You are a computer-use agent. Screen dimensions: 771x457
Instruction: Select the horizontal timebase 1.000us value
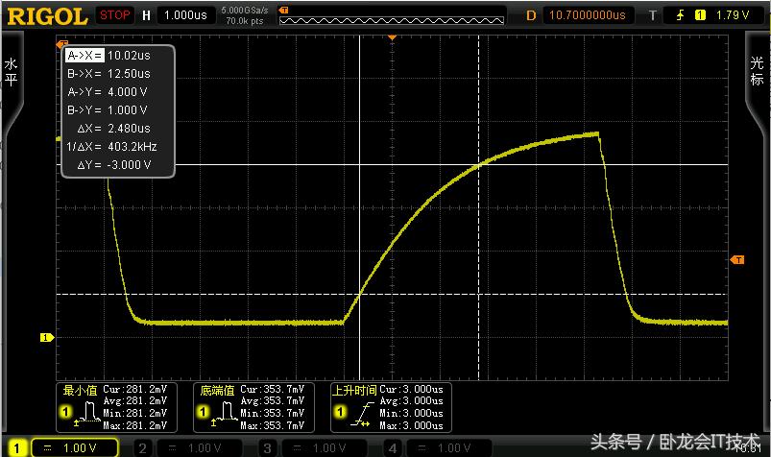(185, 15)
